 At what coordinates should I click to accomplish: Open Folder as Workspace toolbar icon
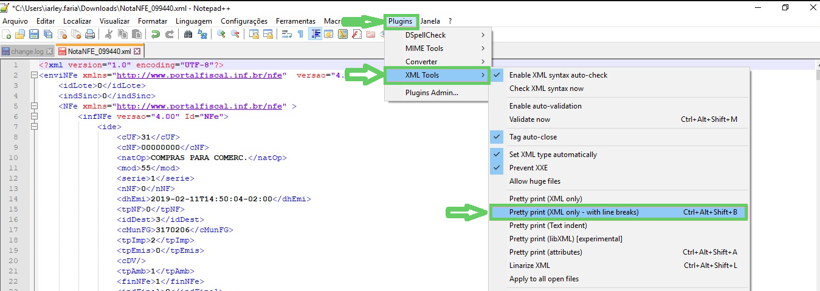tap(370, 34)
